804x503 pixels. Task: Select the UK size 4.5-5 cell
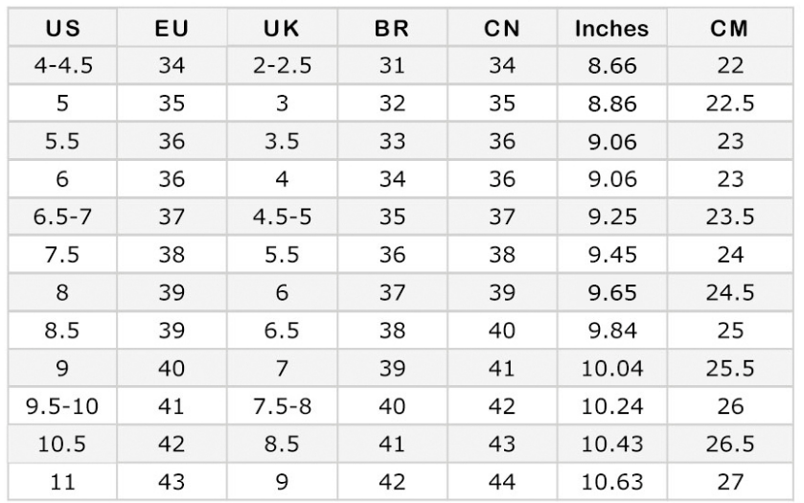pos(282,217)
